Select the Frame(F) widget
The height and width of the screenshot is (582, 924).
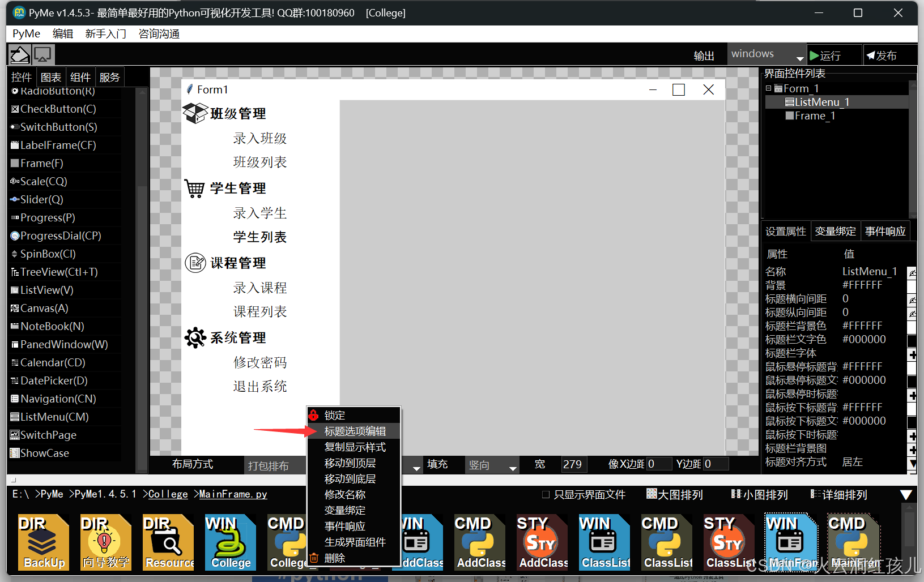pyautogui.click(x=37, y=163)
